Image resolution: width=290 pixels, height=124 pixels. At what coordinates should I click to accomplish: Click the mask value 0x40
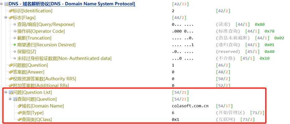[270, 52]
